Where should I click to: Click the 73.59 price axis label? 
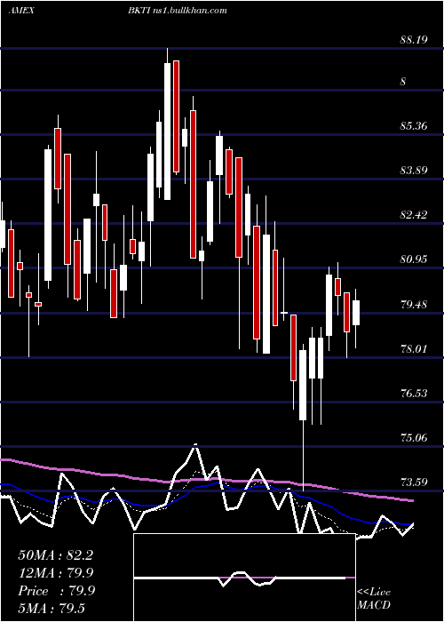coord(414,482)
